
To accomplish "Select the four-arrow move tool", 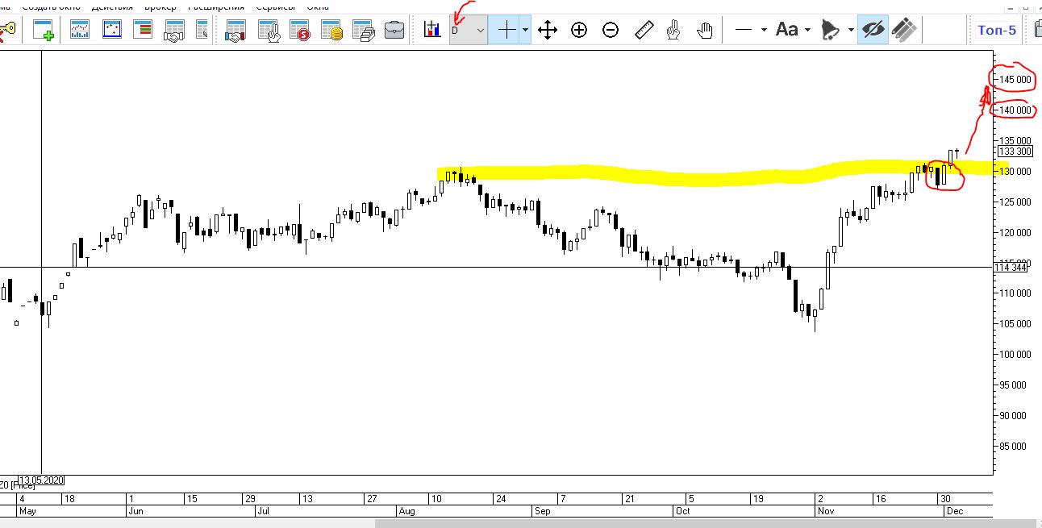I will 548,31.
